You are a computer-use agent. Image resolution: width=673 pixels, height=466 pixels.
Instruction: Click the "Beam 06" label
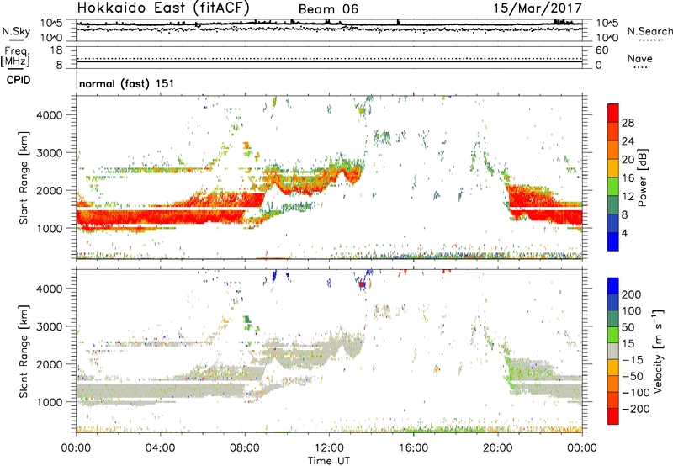coord(328,9)
